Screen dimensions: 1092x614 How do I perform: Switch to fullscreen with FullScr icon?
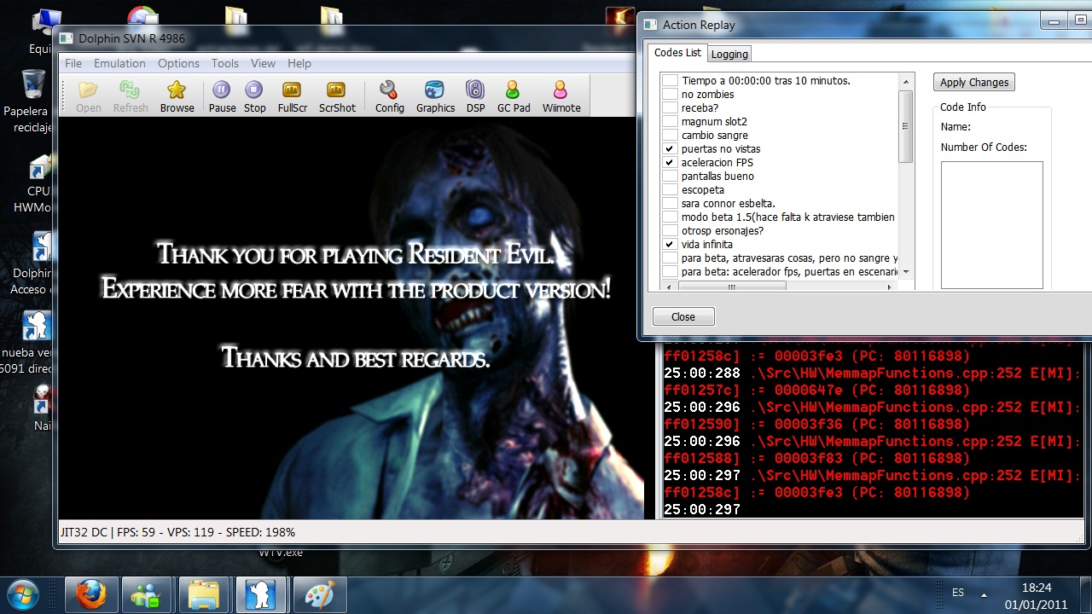click(x=292, y=90)
